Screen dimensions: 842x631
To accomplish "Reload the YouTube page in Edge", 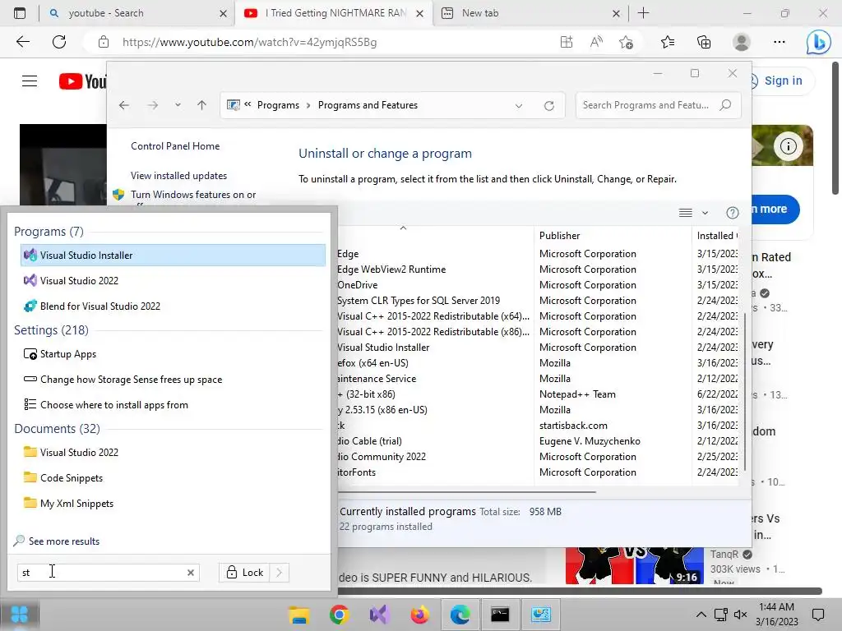I will point(59,42).
